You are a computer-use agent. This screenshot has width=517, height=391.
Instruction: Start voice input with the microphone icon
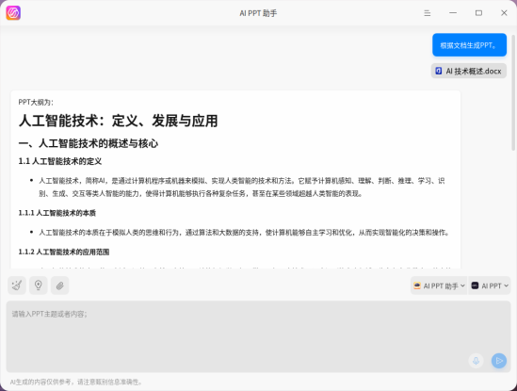click(476, 361)
